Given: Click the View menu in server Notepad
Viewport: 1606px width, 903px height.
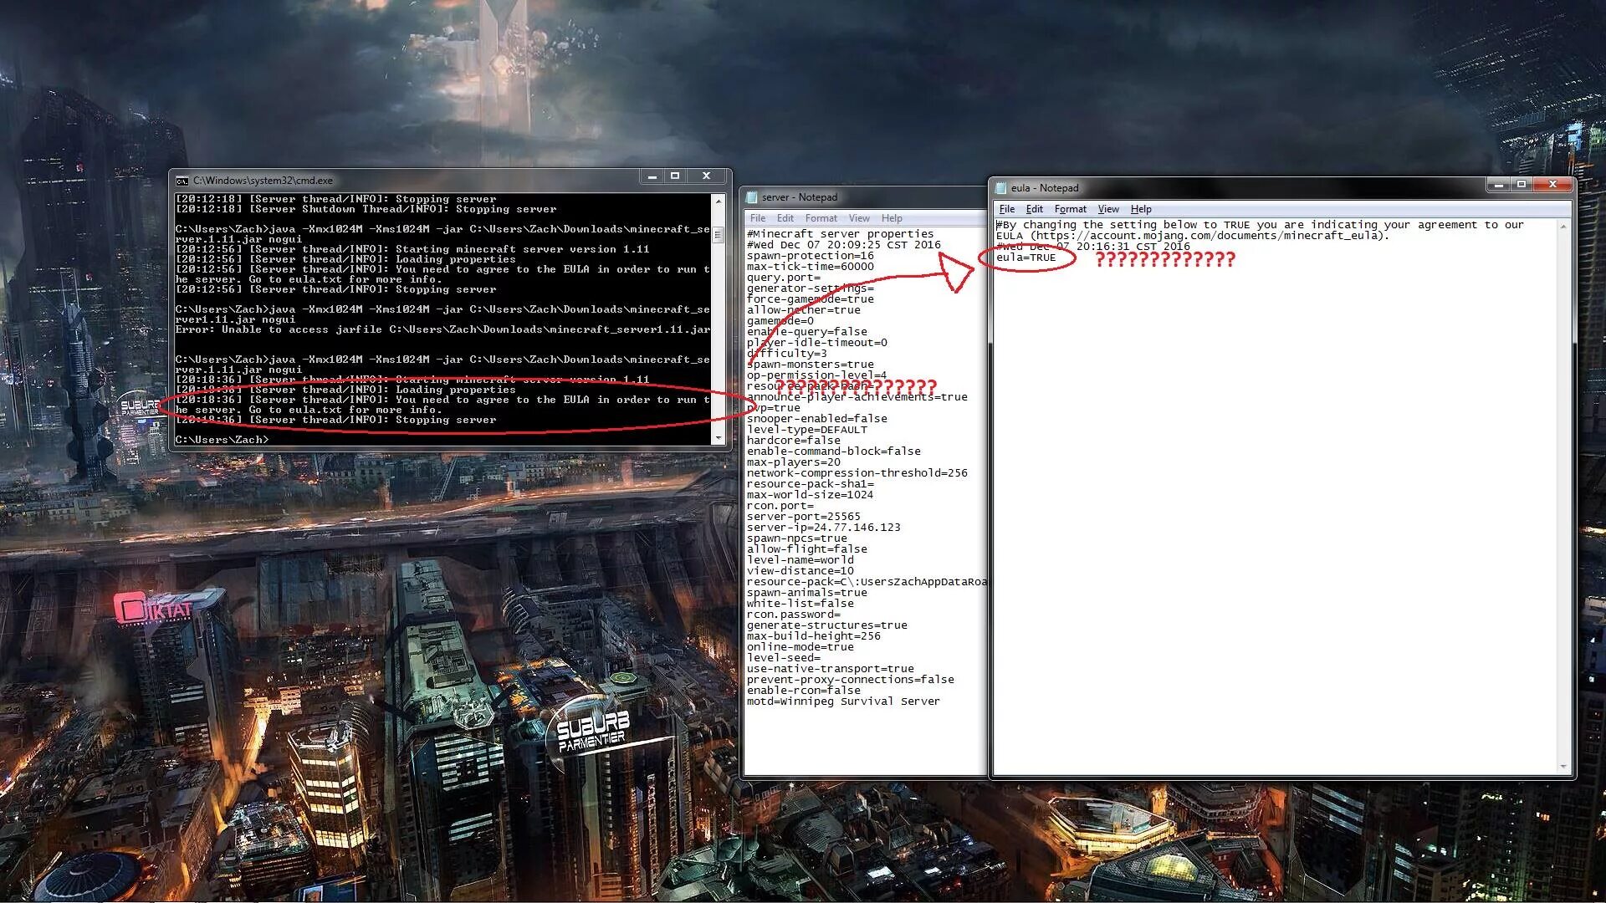Looking at the screenshot, I should [859, 217].
